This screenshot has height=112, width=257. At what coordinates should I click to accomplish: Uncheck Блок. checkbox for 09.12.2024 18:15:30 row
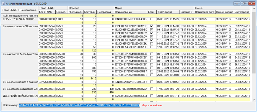point(152,29)
